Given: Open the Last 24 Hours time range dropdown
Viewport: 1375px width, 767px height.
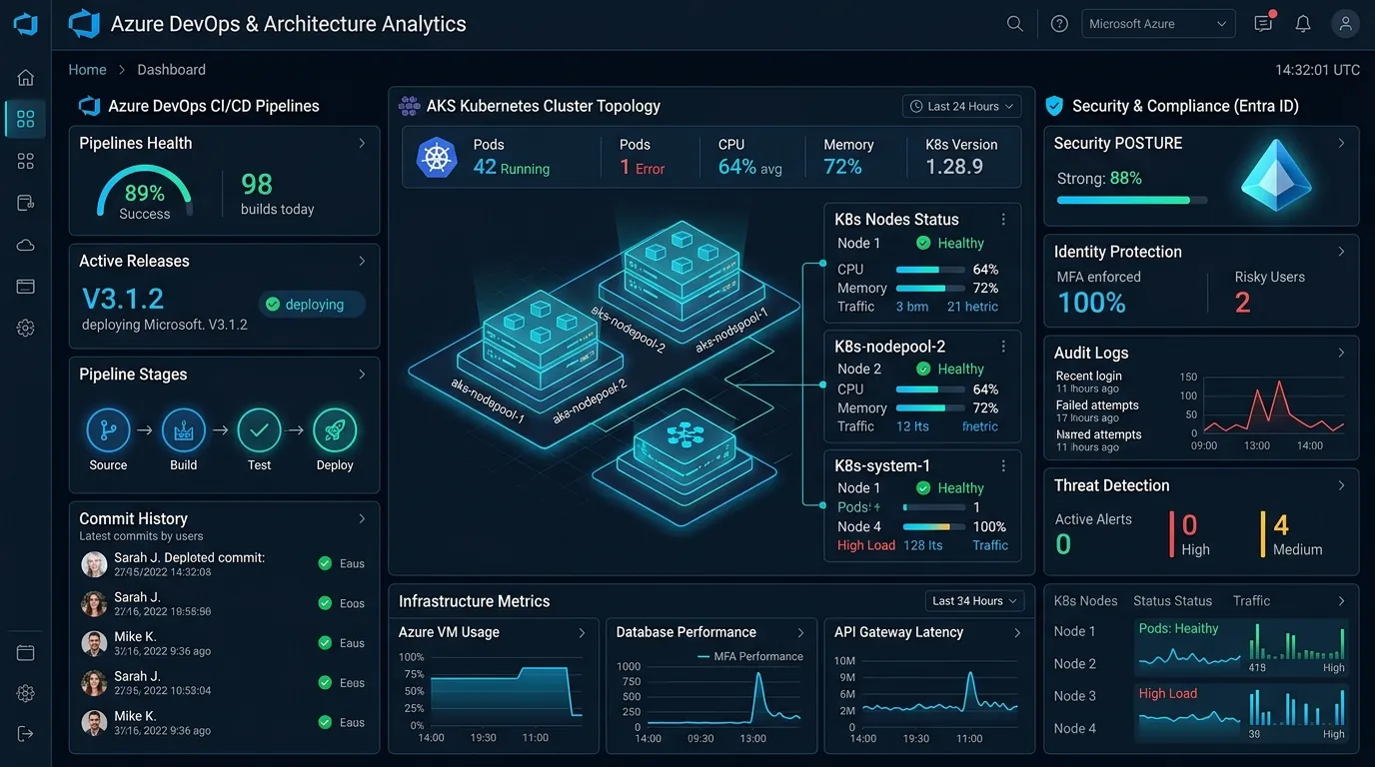Looking at the screenshot, I should (x=961, y=106).
